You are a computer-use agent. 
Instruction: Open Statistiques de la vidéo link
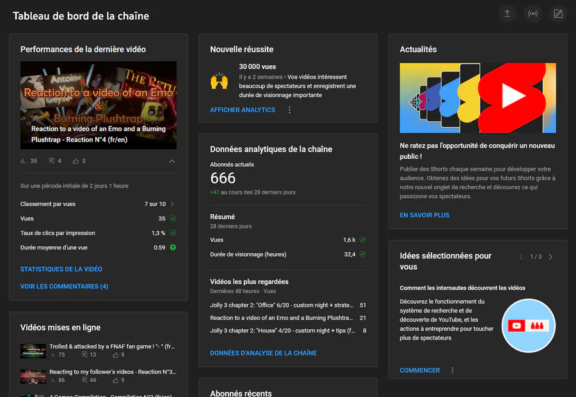[61, 269]
